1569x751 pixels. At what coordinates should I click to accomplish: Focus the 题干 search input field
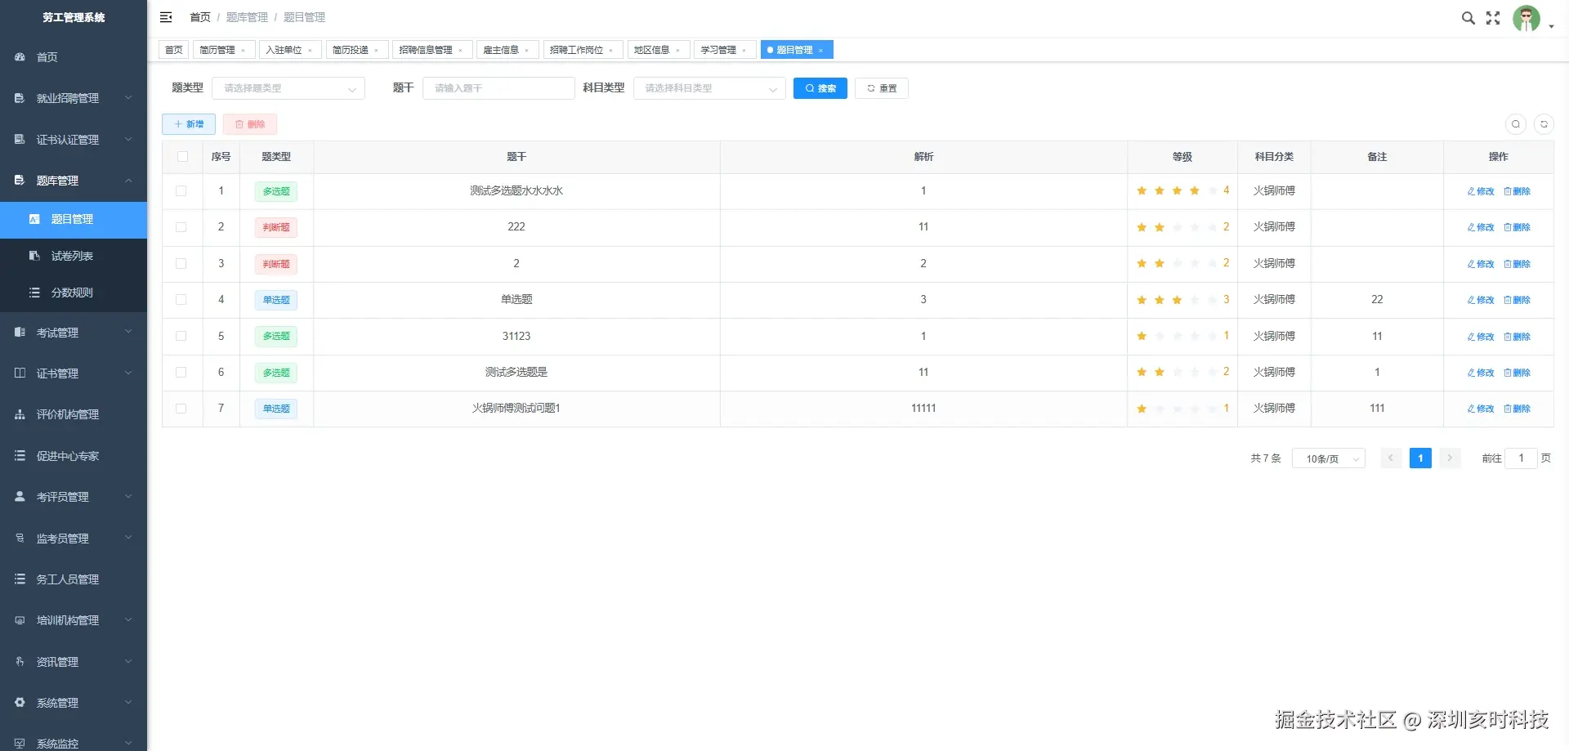pyautogui.click(x=498, y=88)
